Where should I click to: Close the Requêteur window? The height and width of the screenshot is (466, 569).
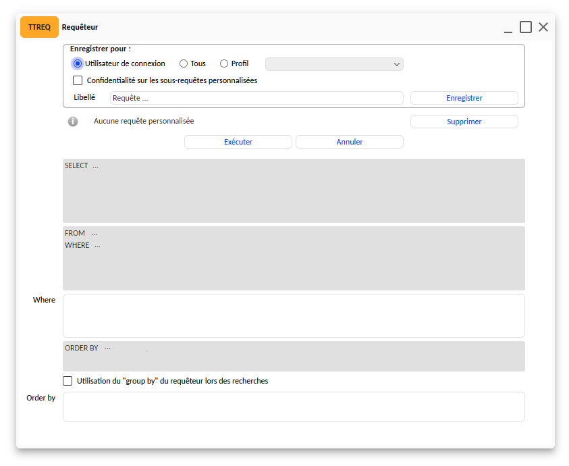click(x=543, y=27)
